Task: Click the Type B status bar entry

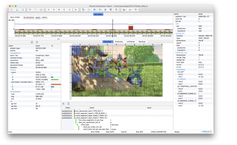Action: click(x=123, y=132)
